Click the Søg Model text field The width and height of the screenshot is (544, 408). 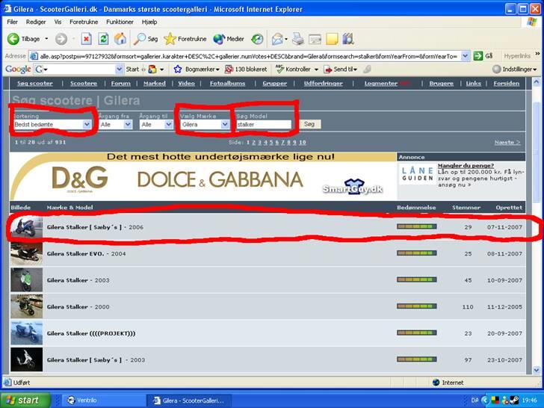pyautogui.click(x=263, y=125)
